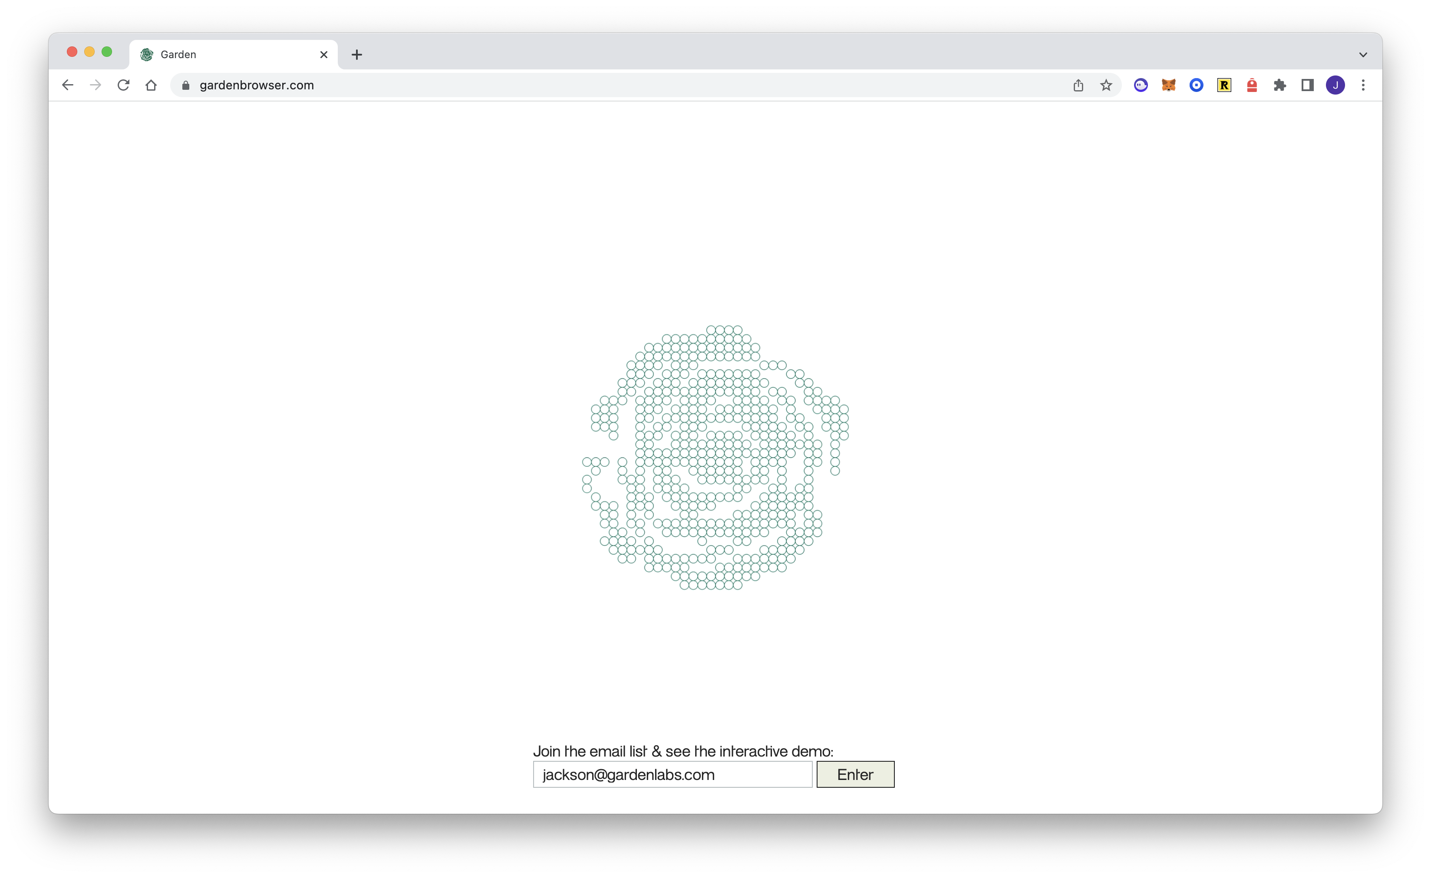Bookmark this page with the star
Screen dimensions: 1431x878
1106,85
